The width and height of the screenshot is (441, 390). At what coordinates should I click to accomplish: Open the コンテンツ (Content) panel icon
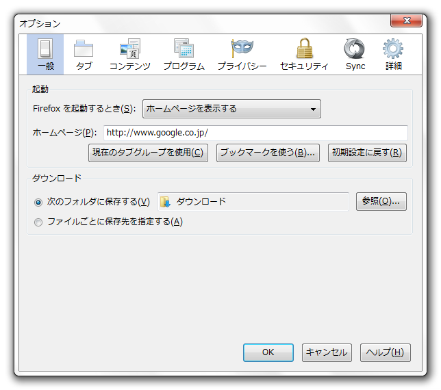click(129, 54)
